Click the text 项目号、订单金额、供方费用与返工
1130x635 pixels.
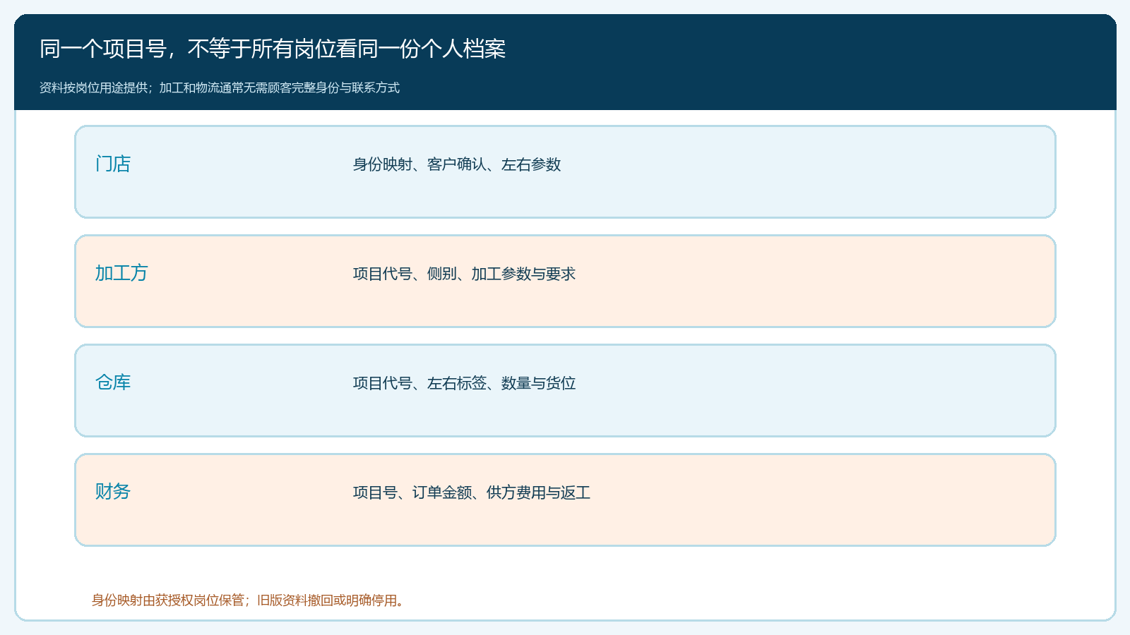pos(472,492)
